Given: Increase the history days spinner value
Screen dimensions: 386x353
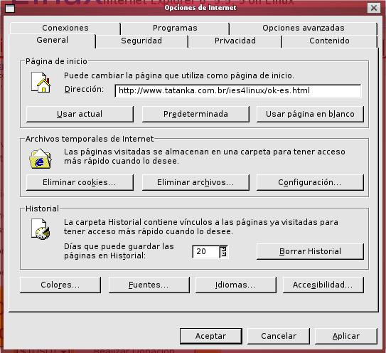Looking at the screenshot, I should click(223, 248).
